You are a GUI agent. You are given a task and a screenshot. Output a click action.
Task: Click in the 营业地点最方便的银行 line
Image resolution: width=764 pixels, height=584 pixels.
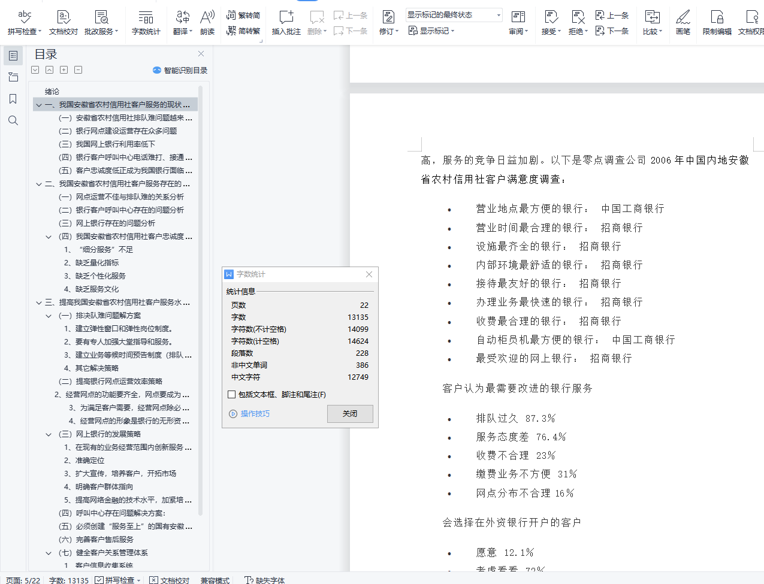click(x=570, y=208)
